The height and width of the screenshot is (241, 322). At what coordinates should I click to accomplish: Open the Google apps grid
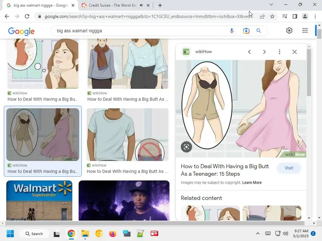tap(305, 30)
